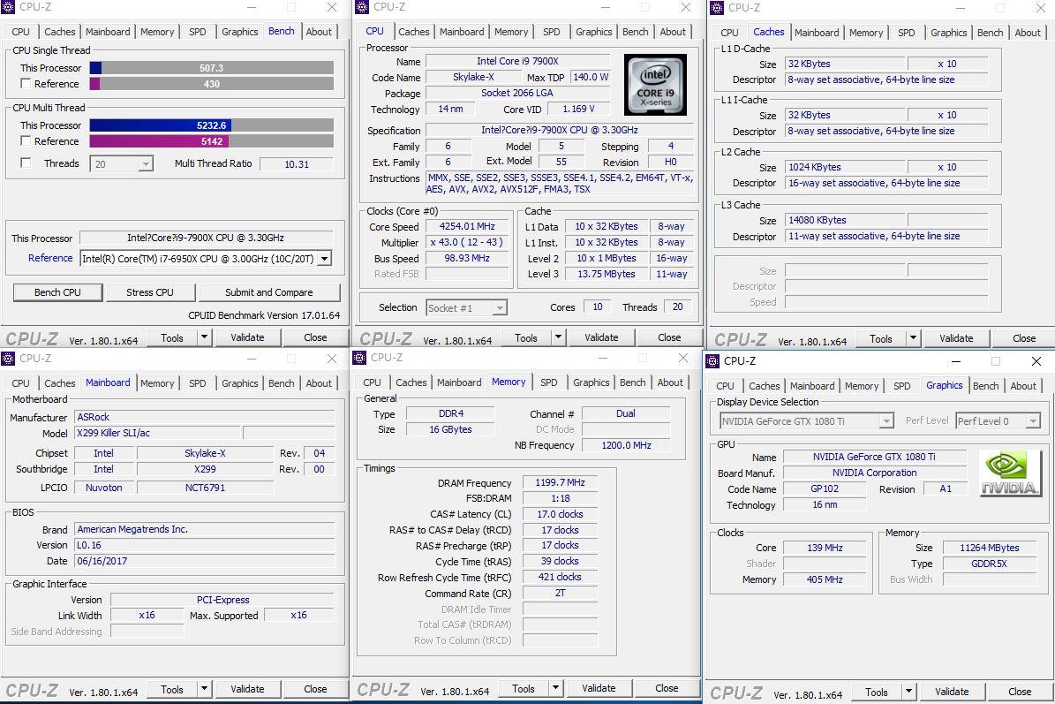Switch to Caches tab in Bench window
The width and height of the screenshot is (1055, 704).
point(60,32)
